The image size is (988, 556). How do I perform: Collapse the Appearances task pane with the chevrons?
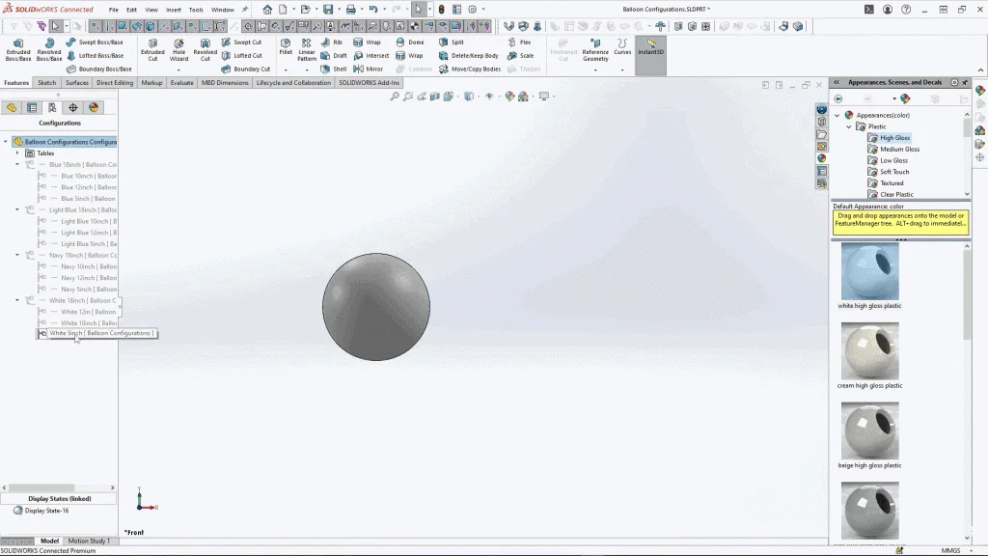pos(837,83)
